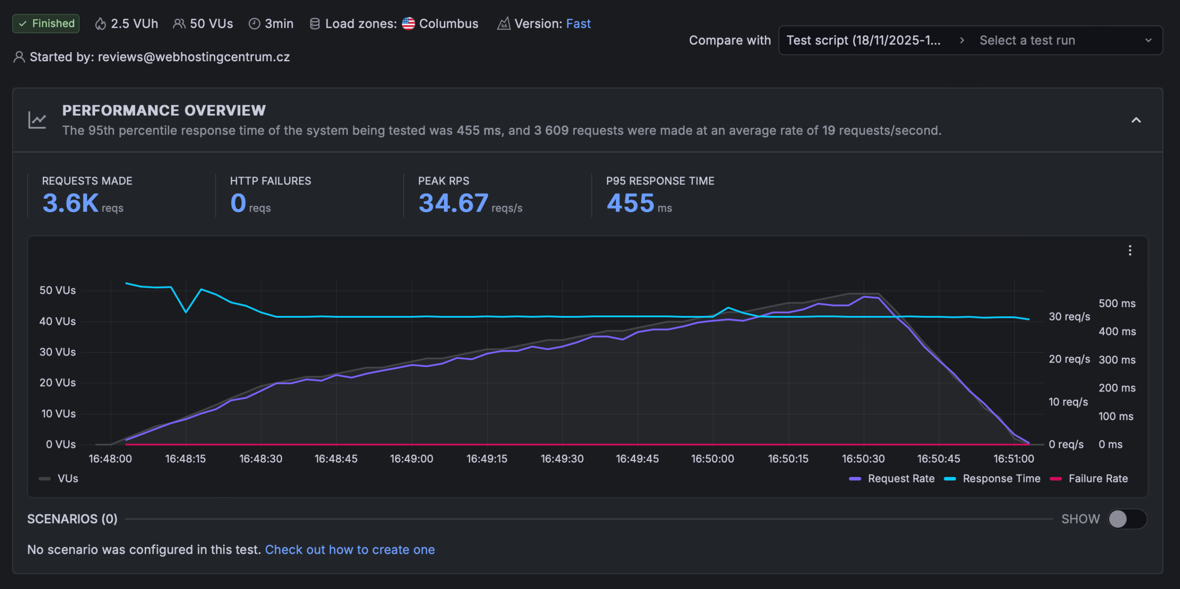
Task: Click the 50 VUs users icon
Action: coord(179,24)
